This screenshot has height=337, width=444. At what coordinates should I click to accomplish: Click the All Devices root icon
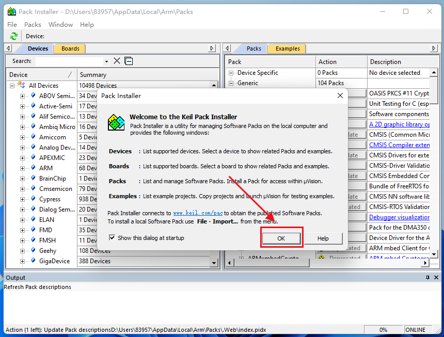(x=21, y=85)
